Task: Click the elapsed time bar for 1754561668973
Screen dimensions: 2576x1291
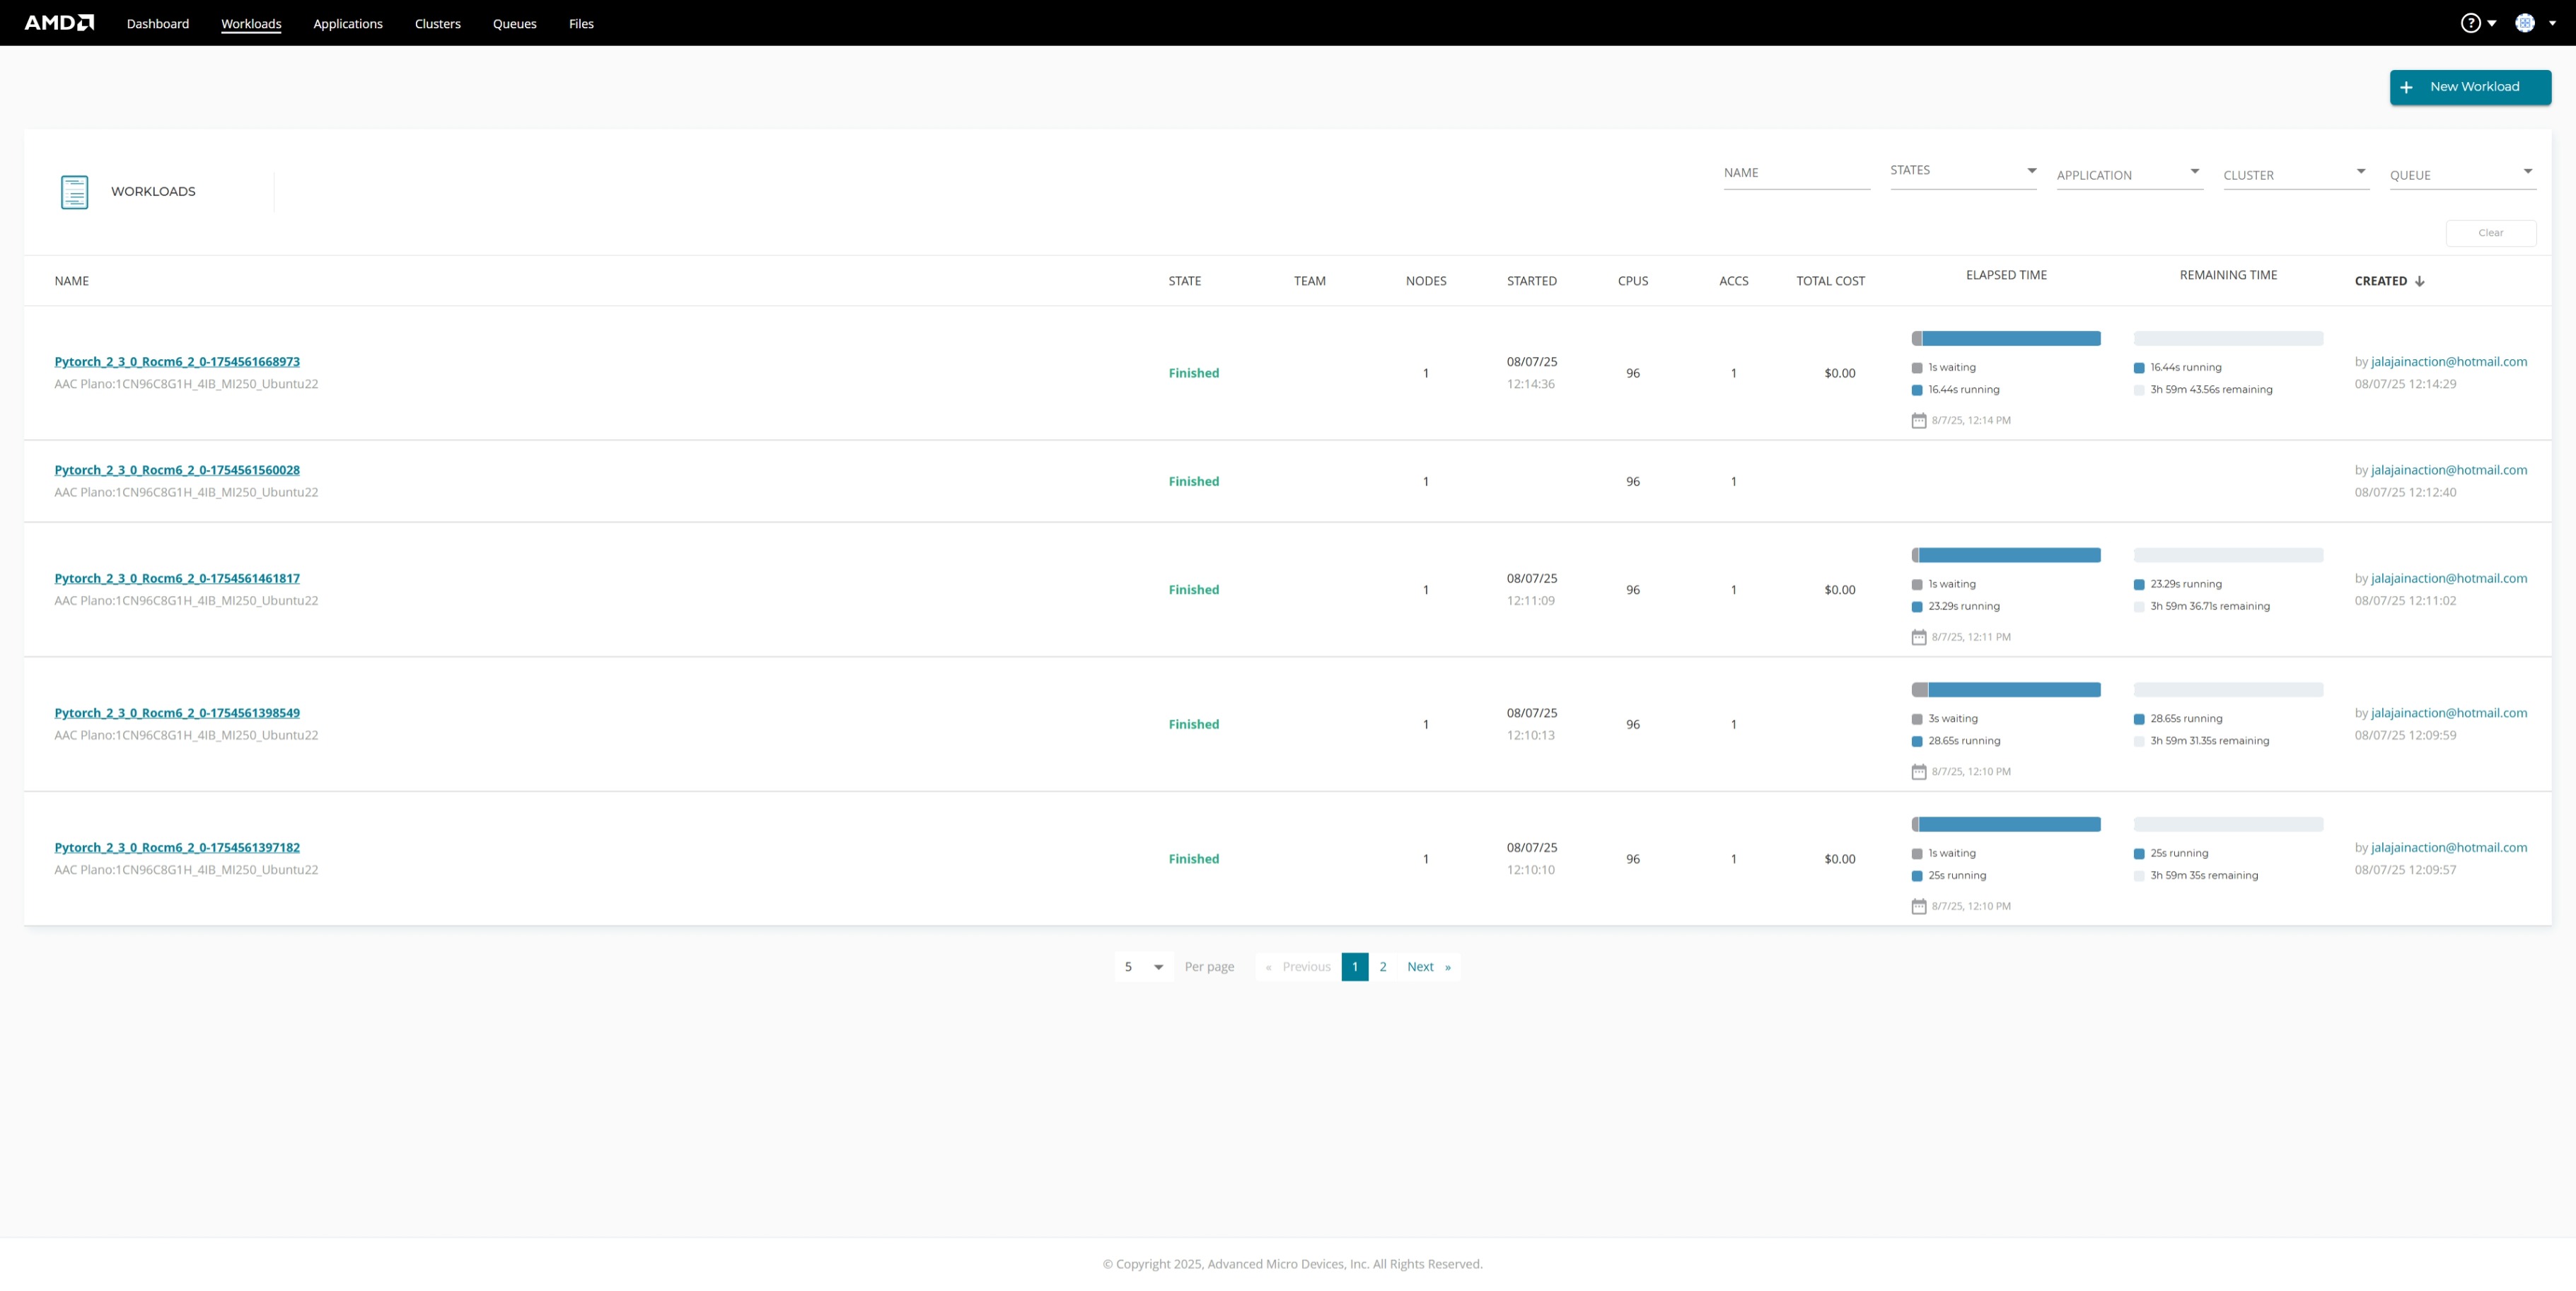Action: (x=2005, y=339)
